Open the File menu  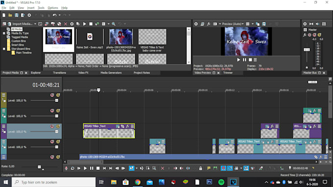pyautogui.click(x=4, y=8)
